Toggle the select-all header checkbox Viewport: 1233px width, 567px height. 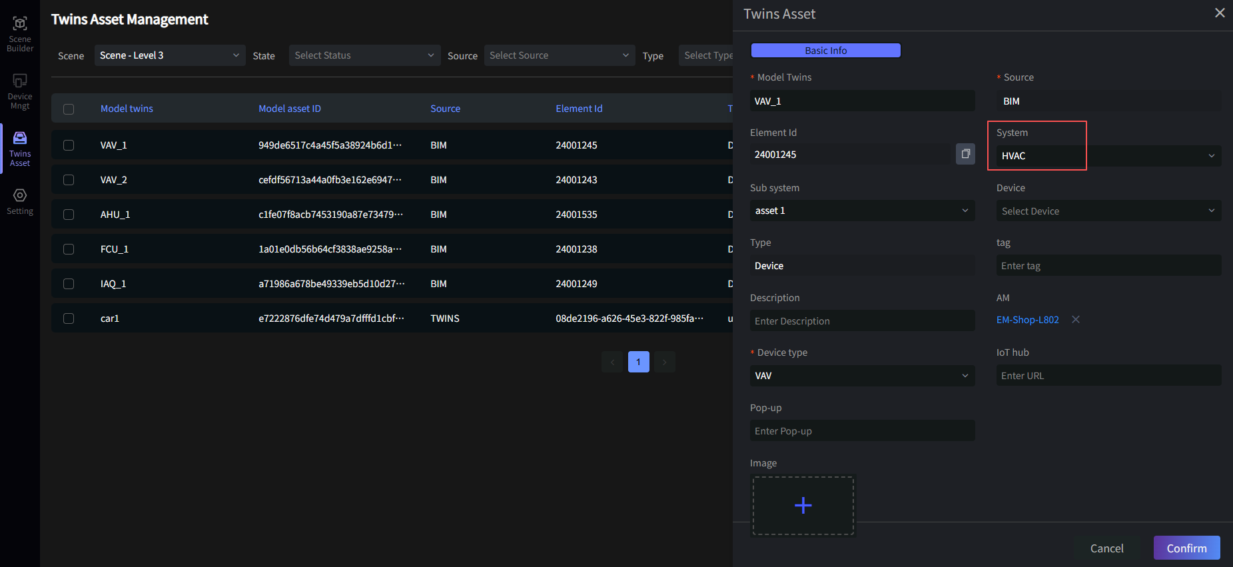69,109
